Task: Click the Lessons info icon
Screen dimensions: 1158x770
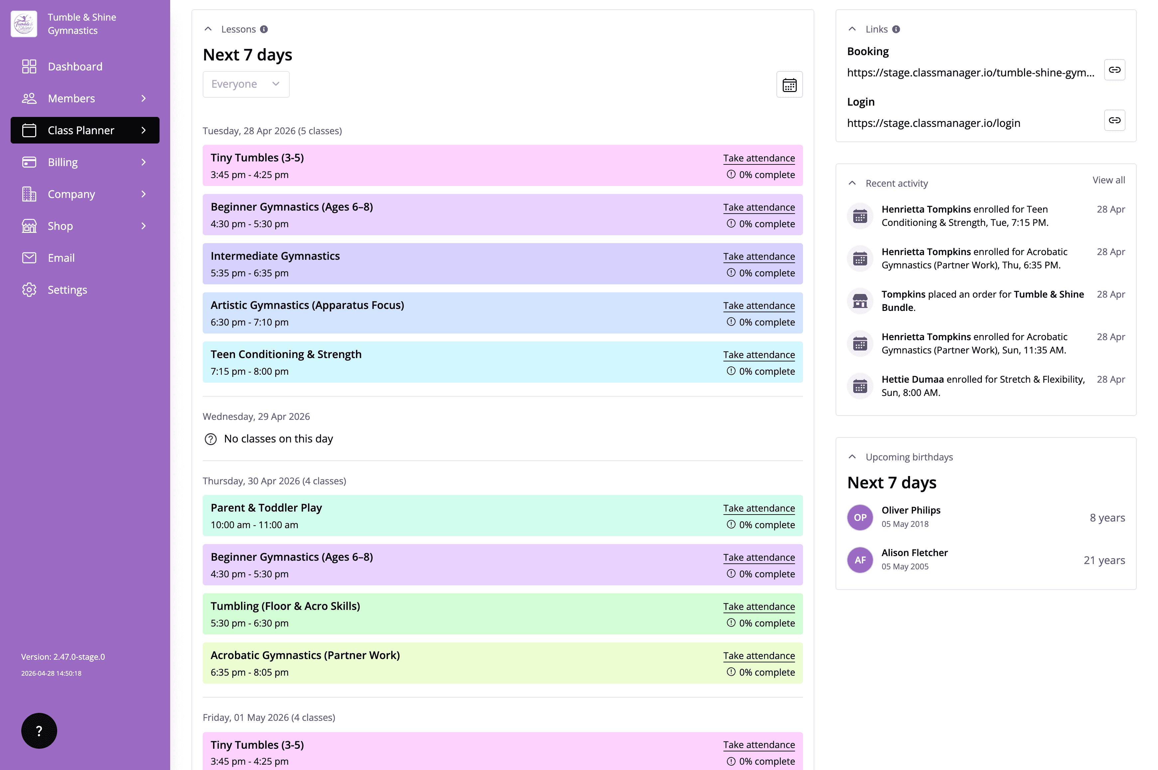Action: click(264, 30)
